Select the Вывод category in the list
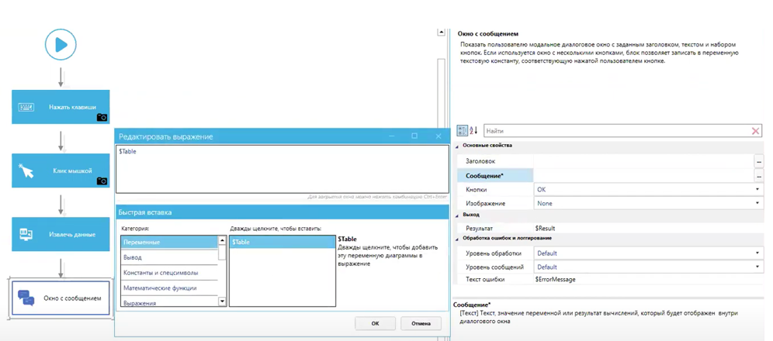Screen dimensions: 773x341 pyautogui.click(x=133, y=257)
